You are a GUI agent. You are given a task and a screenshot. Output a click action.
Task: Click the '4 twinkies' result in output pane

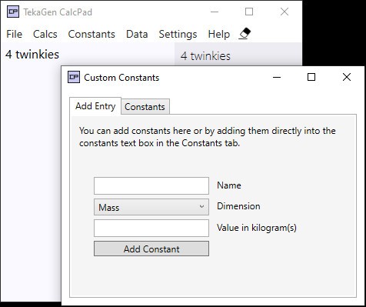click(205, 56)
